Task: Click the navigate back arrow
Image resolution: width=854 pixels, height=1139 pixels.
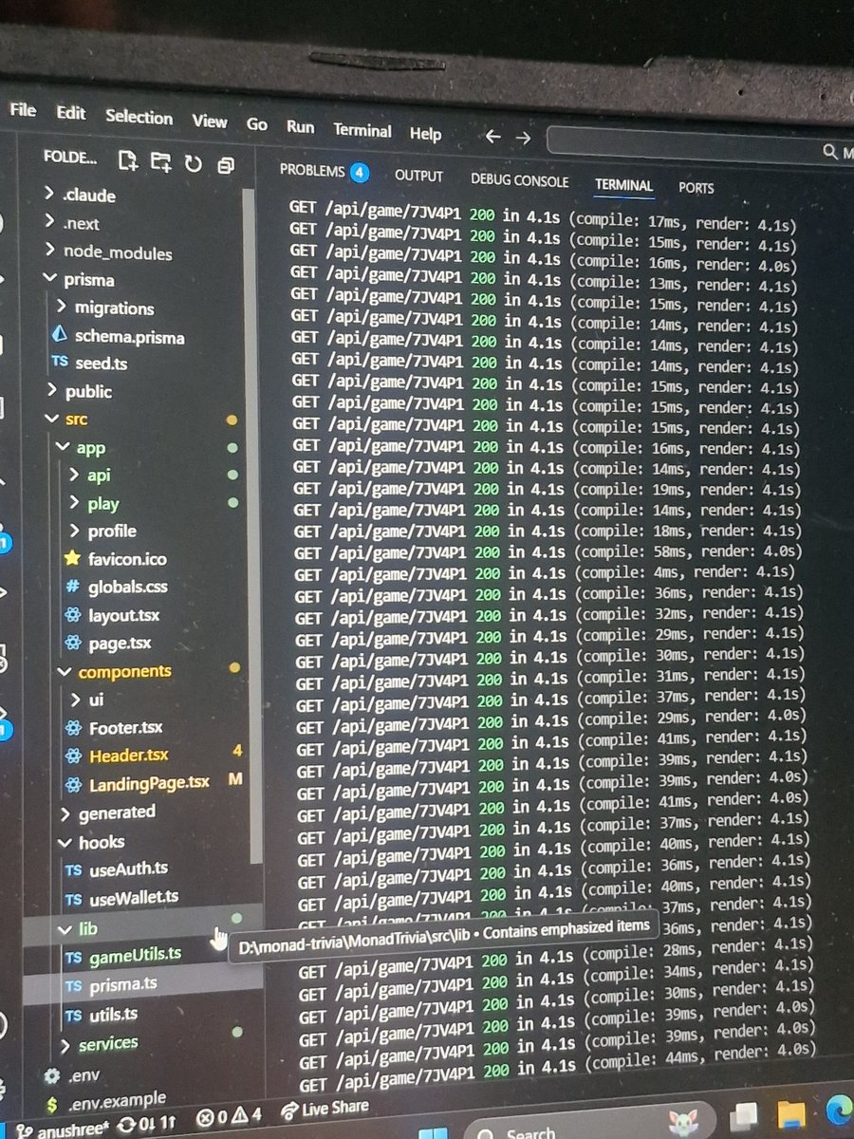Action: [492, 137]
